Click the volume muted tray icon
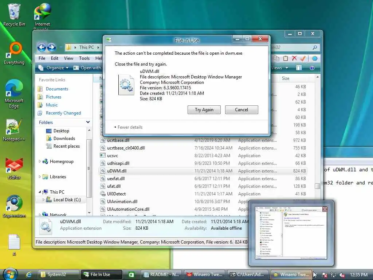Image resolution: width=373 pixels, height=280 pixels. coord(342,275)
